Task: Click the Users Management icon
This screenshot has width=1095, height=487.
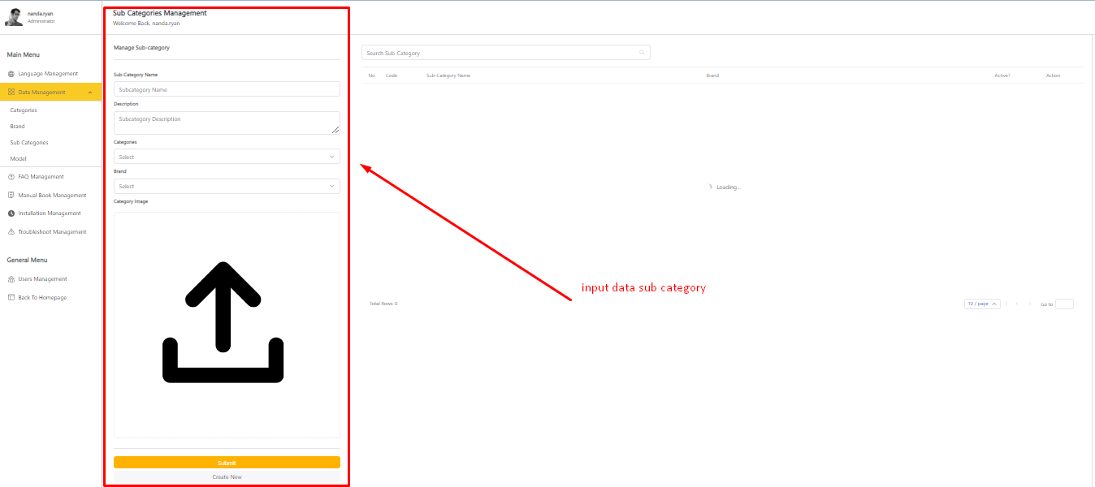Action: 11,279
